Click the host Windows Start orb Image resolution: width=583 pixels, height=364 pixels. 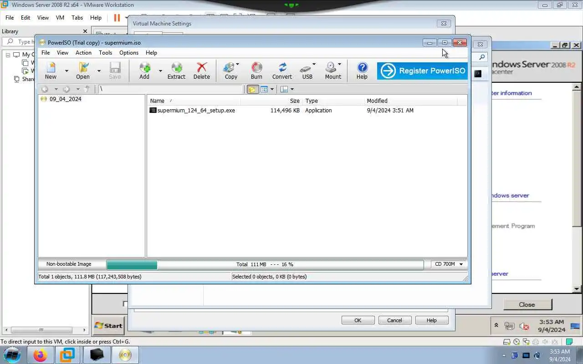(12, 355)
